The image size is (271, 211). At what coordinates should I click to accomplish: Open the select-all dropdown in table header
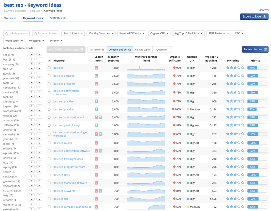pos(49,60)
